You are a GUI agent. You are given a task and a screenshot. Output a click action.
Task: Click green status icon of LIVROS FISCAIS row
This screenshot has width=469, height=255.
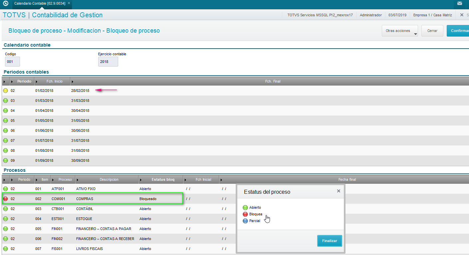pyautogui.click(x=5, y=249)
